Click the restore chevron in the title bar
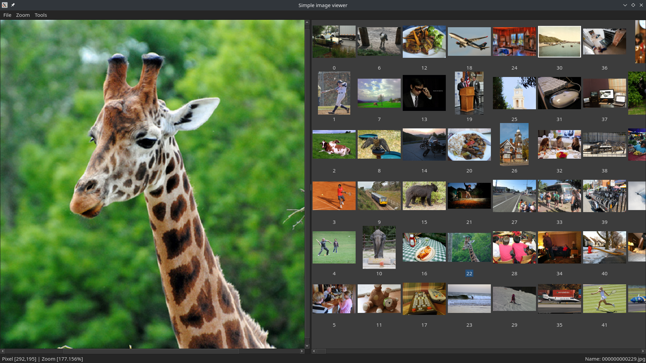Screen dimensions: 646x363 coord(625,5)
